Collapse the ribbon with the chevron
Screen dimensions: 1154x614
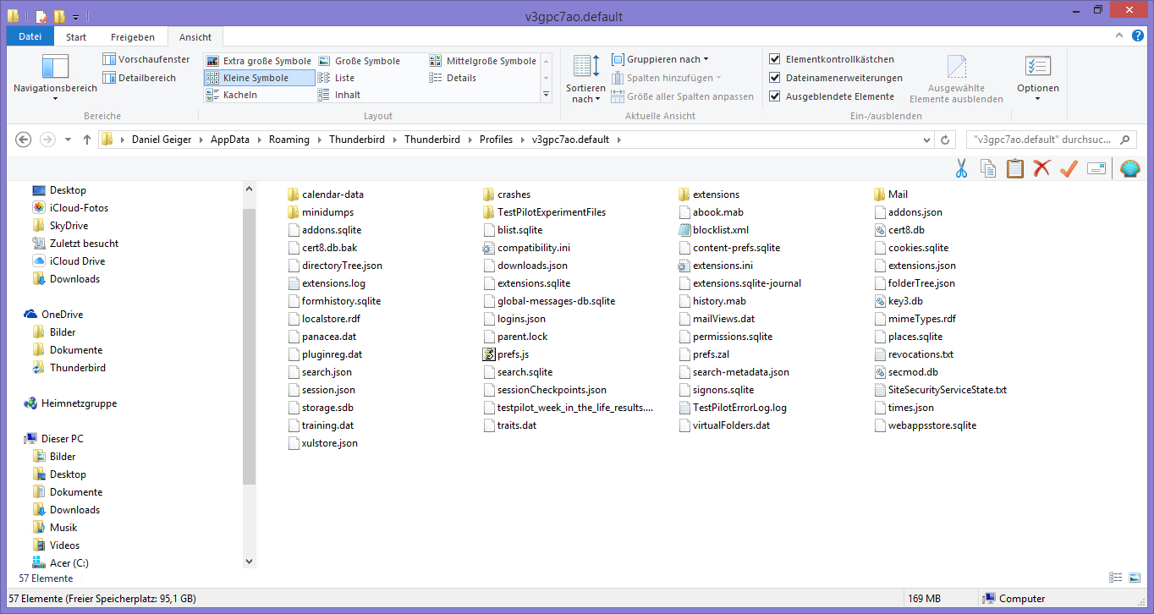(x=1119, y=36)
